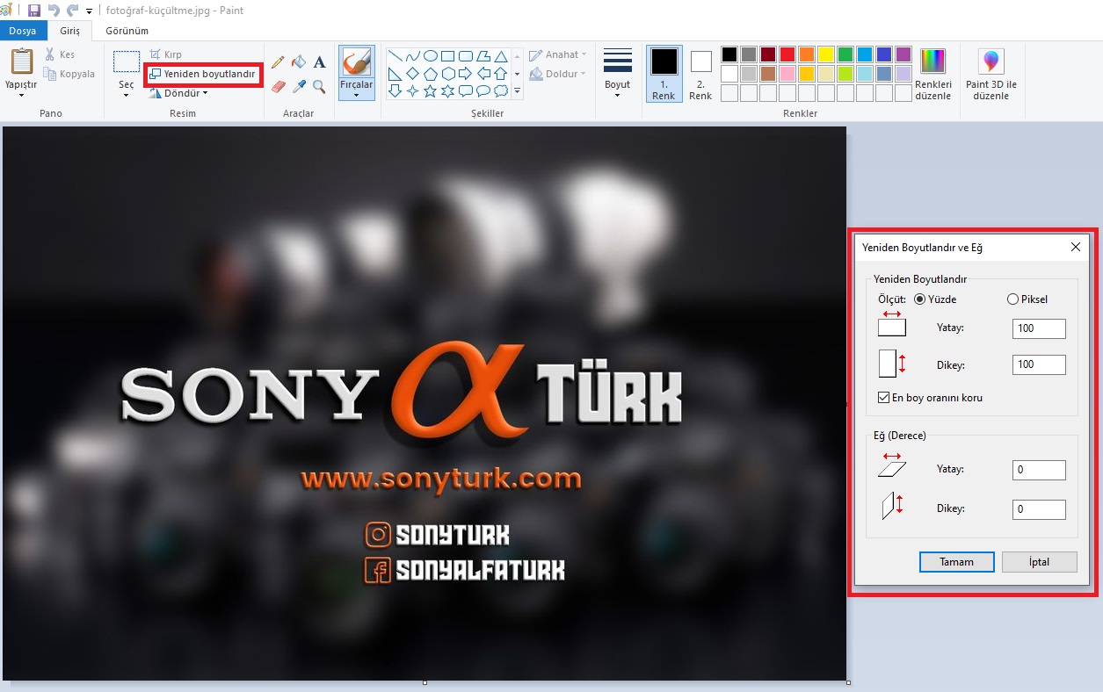The width and height of the screenshot is (1103, 692).
Task: Pick the purple swatch in the palette
Action: click(x=903, y=54)
